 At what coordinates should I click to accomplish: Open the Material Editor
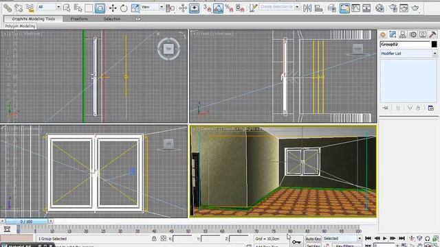(379, 8)
